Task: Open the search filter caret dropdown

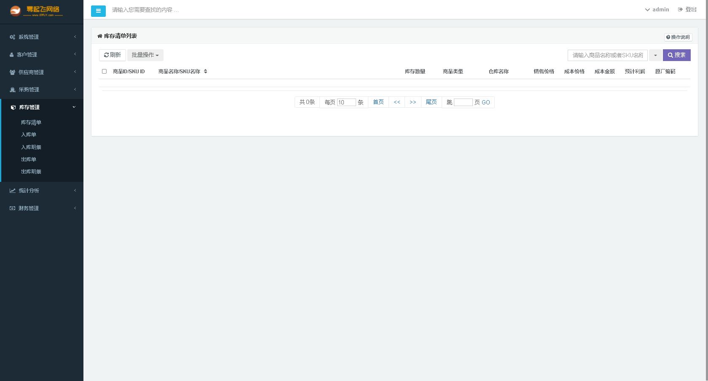Action: point(655,55)
